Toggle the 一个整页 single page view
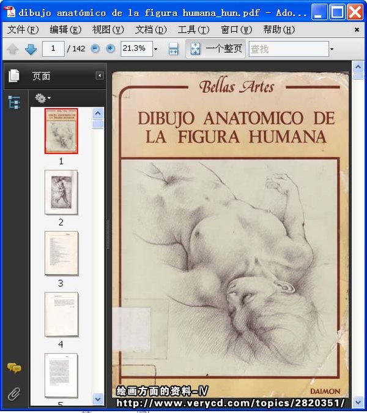 coord(215,49)
